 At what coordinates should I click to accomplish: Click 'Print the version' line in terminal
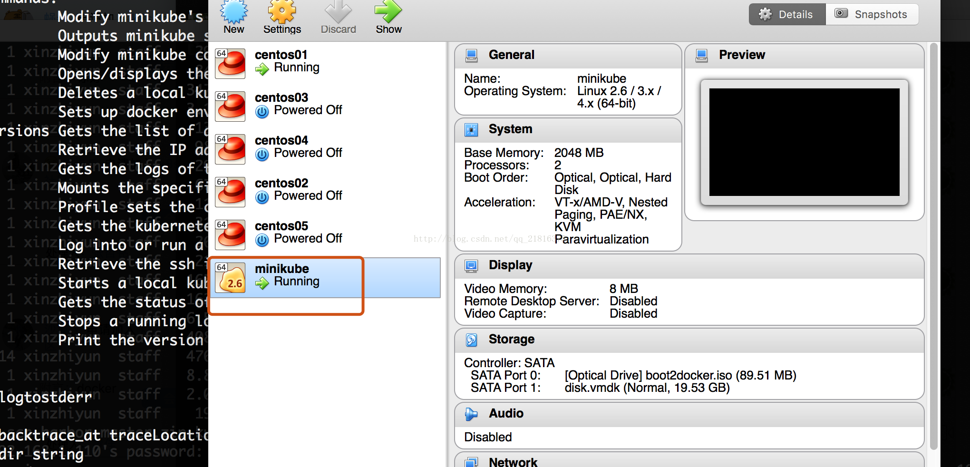pos(131,340)
